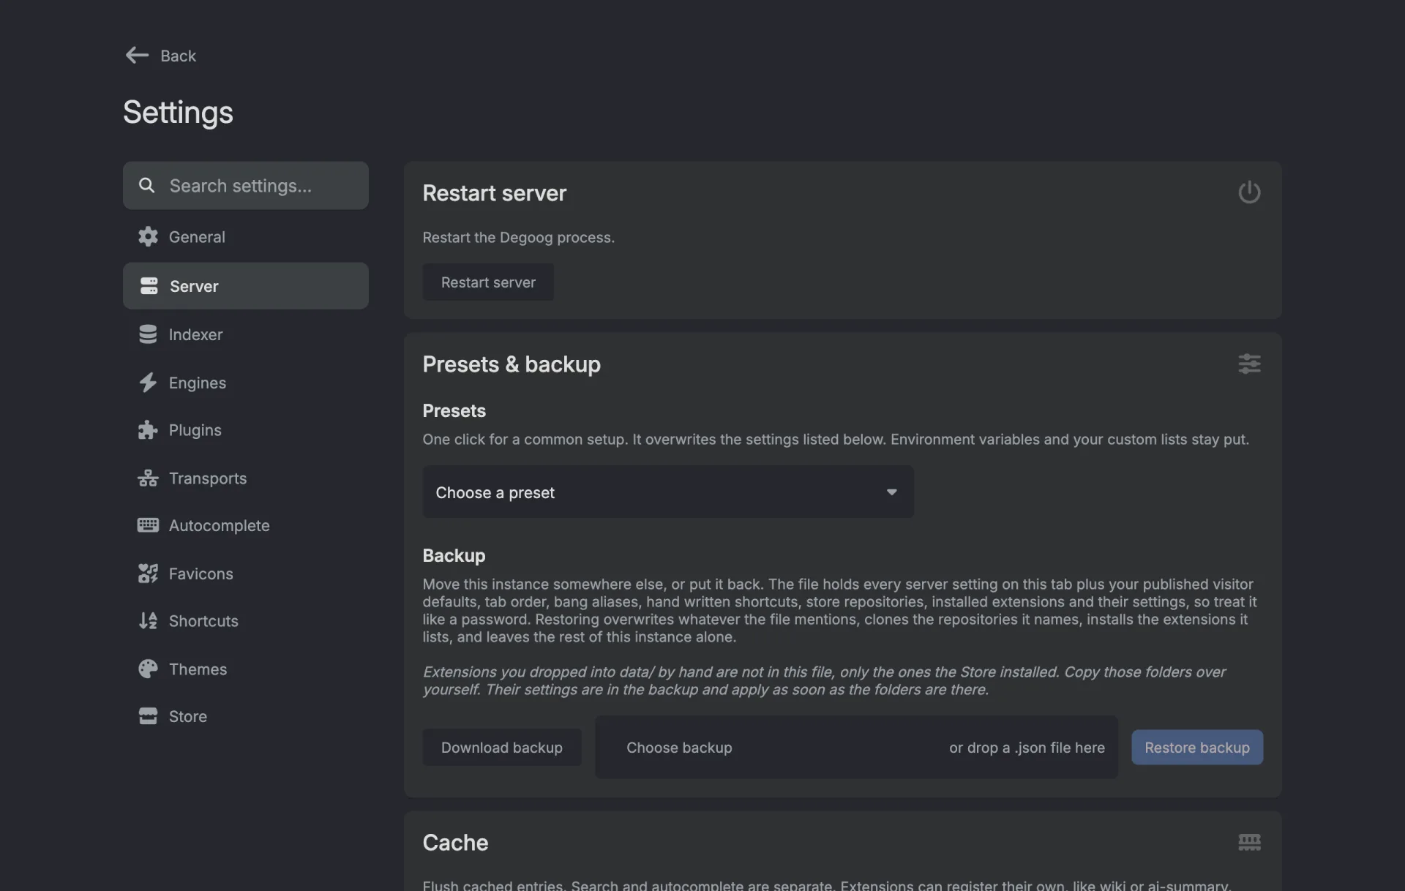Go back via the Back link
Image resolution: width=1405 pixels, height=891 pixels.
click(x=161, y=56)
